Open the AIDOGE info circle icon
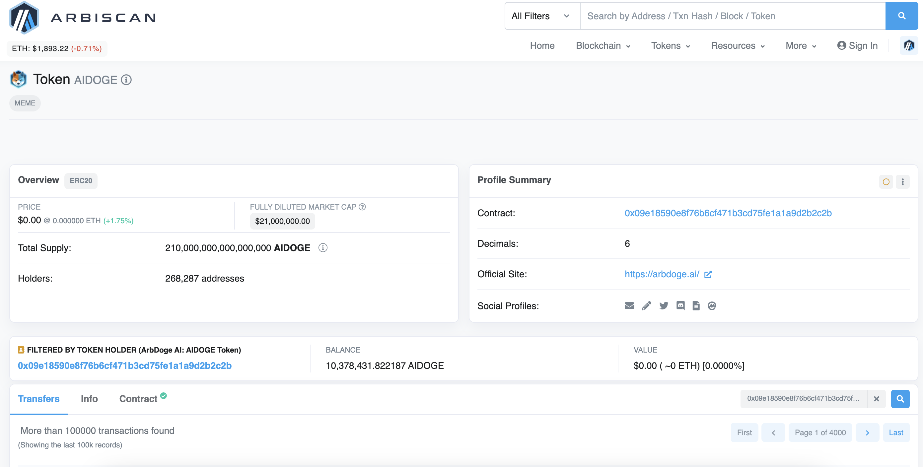Screen dimensions: 923x467 click(x=126, y=80)
